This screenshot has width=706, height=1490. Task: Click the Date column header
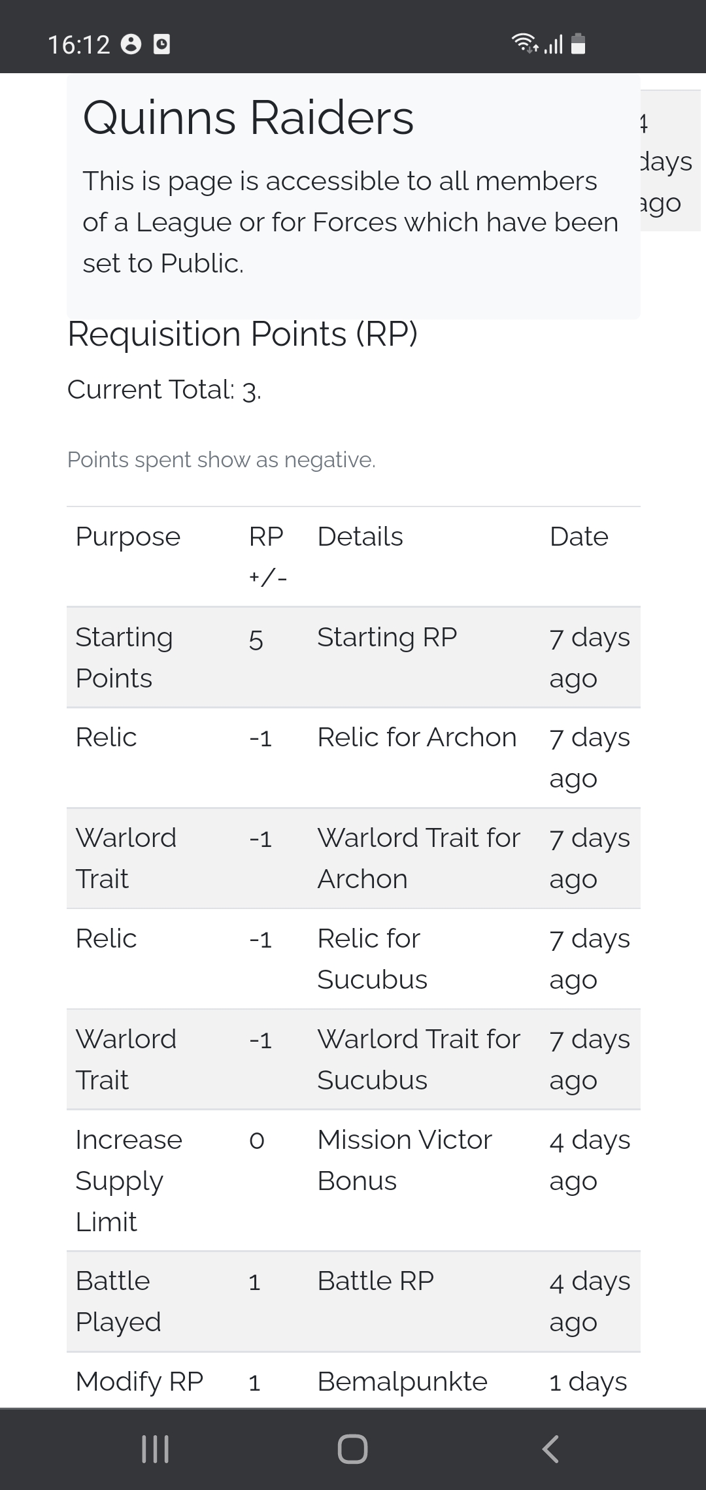coord(579,537)
